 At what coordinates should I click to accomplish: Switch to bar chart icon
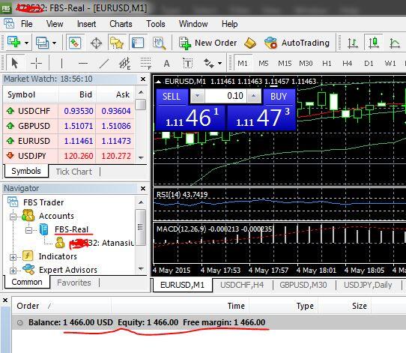(x=353, y=43)
